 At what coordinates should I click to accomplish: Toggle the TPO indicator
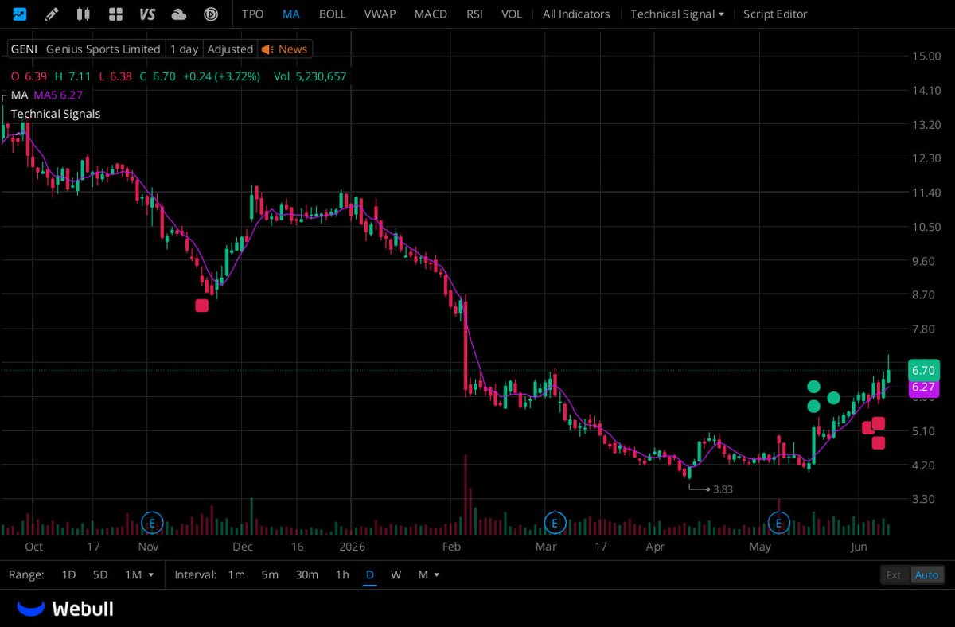(252, 14)
